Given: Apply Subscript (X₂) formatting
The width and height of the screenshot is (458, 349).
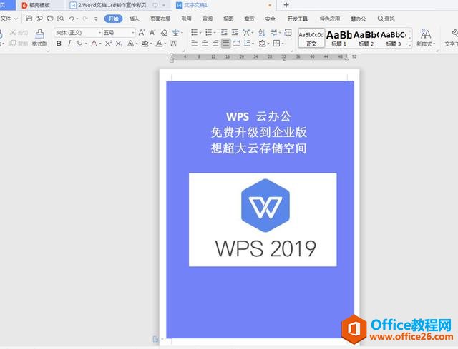Looking at the screenshot, I should coord(119,44).
